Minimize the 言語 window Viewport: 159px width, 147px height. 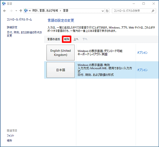click(x=134, y=4)
